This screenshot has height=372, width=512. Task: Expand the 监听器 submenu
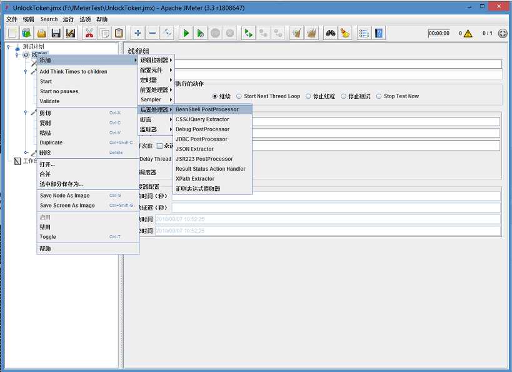pos(156,129)
